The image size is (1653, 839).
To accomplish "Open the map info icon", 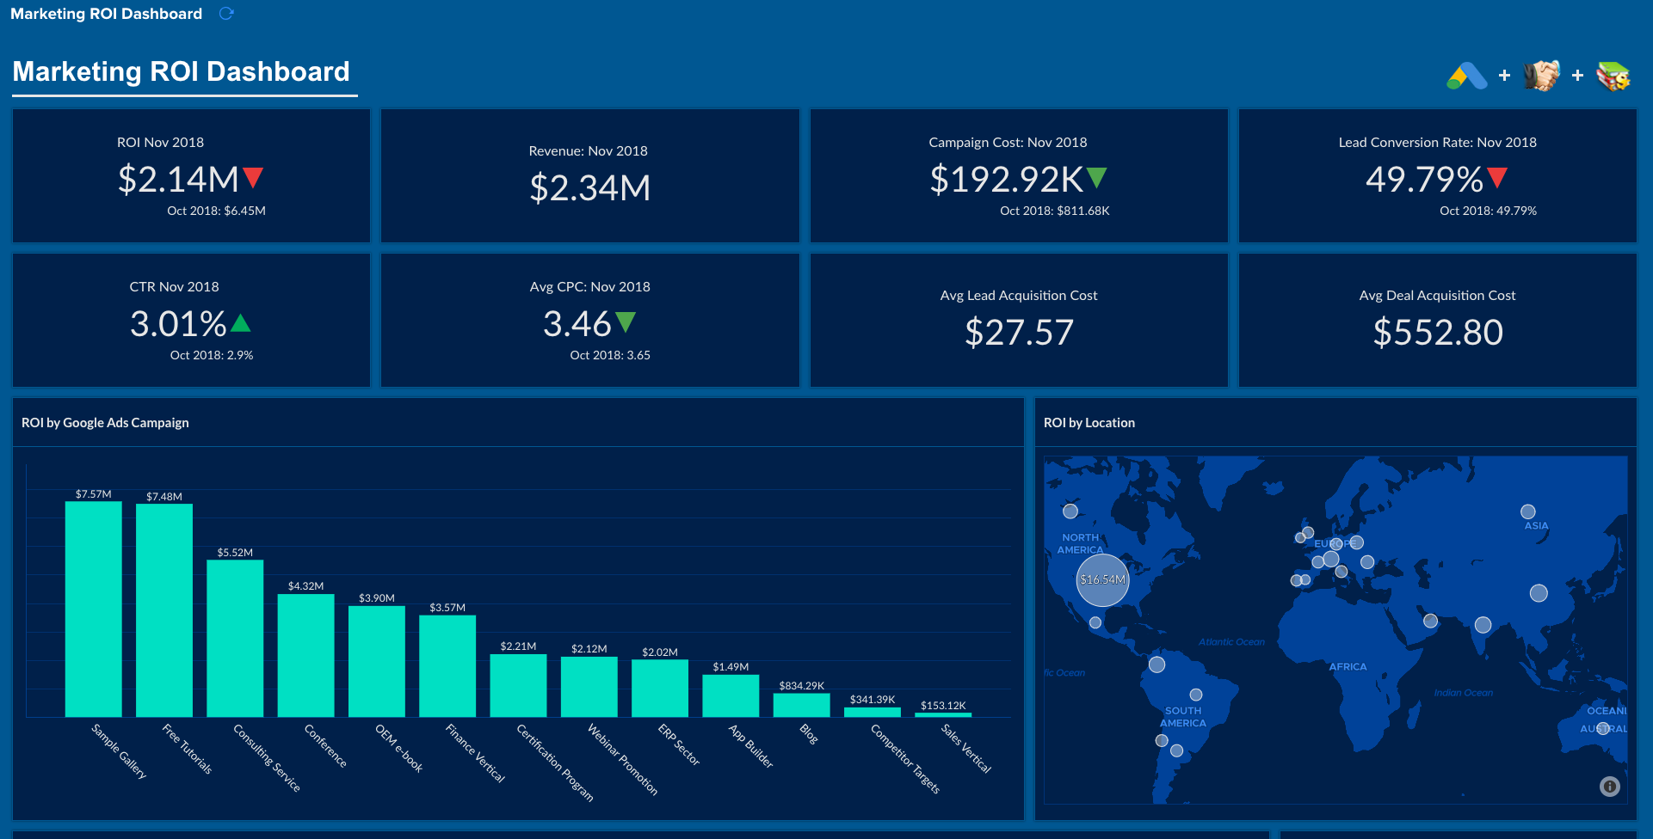I will tap(1609, 786).
